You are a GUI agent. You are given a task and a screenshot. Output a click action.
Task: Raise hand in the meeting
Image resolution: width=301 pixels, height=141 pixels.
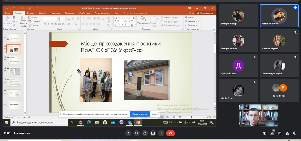tap(145, 133)
